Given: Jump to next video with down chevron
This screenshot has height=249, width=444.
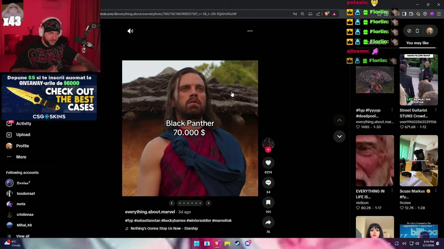Looking at the screenshot, I should tap(340, 136).
